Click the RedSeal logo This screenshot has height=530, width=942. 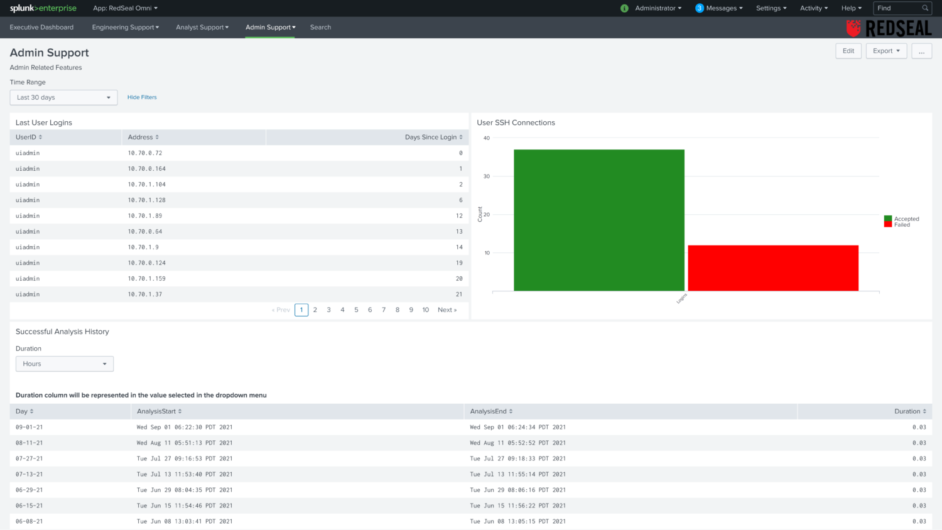tap(889, 27)
